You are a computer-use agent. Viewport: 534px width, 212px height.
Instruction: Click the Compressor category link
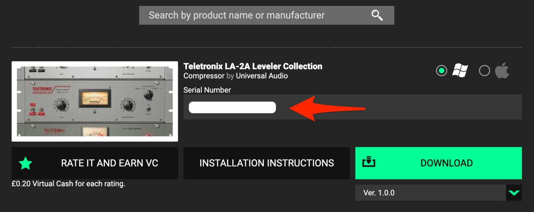pyautogui.click(x=204, y=76)
